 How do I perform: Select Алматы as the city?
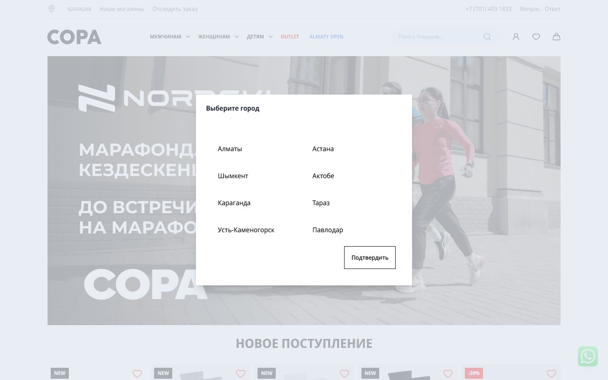click(230, 149)
